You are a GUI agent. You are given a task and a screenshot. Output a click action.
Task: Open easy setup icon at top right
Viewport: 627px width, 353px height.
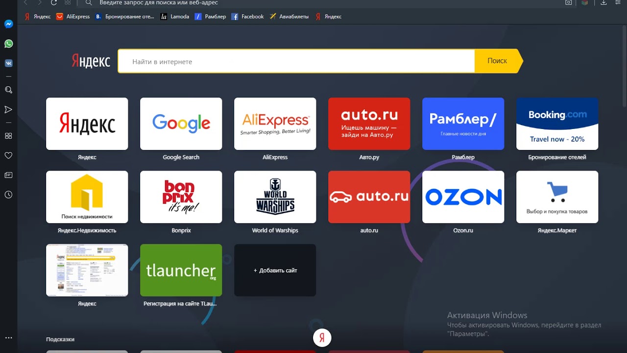(618, 2)
